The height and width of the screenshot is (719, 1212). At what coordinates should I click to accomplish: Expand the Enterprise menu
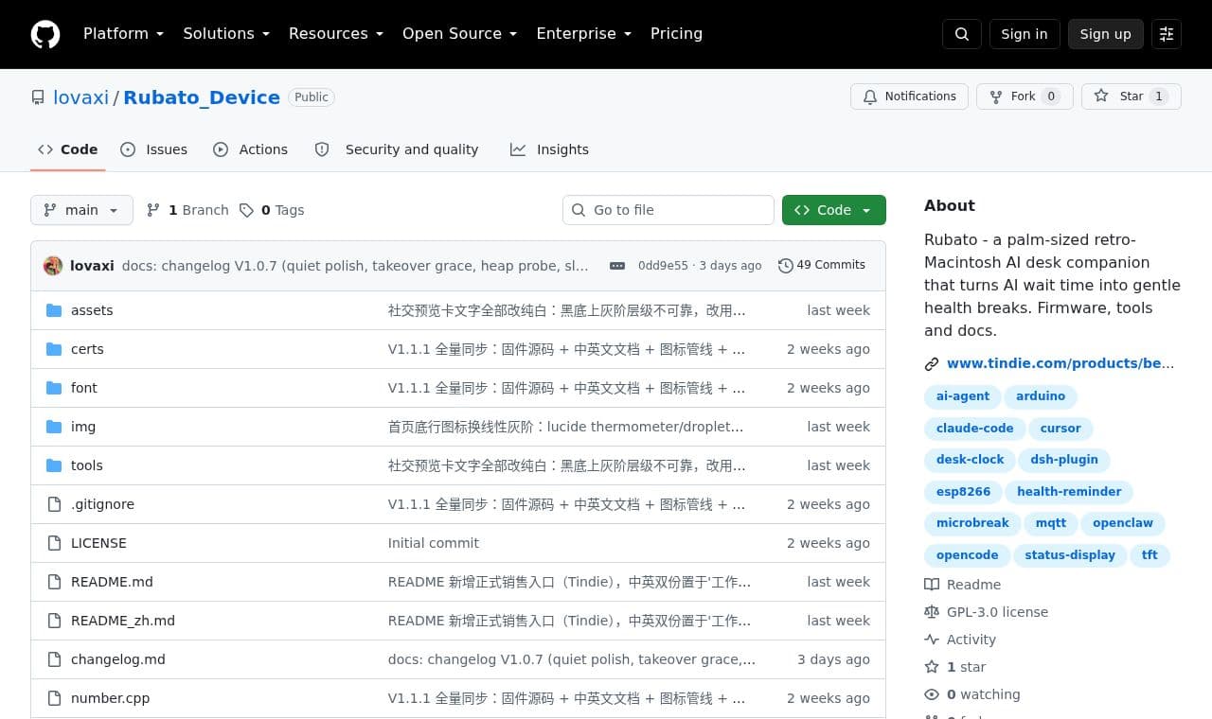(583, 34)
